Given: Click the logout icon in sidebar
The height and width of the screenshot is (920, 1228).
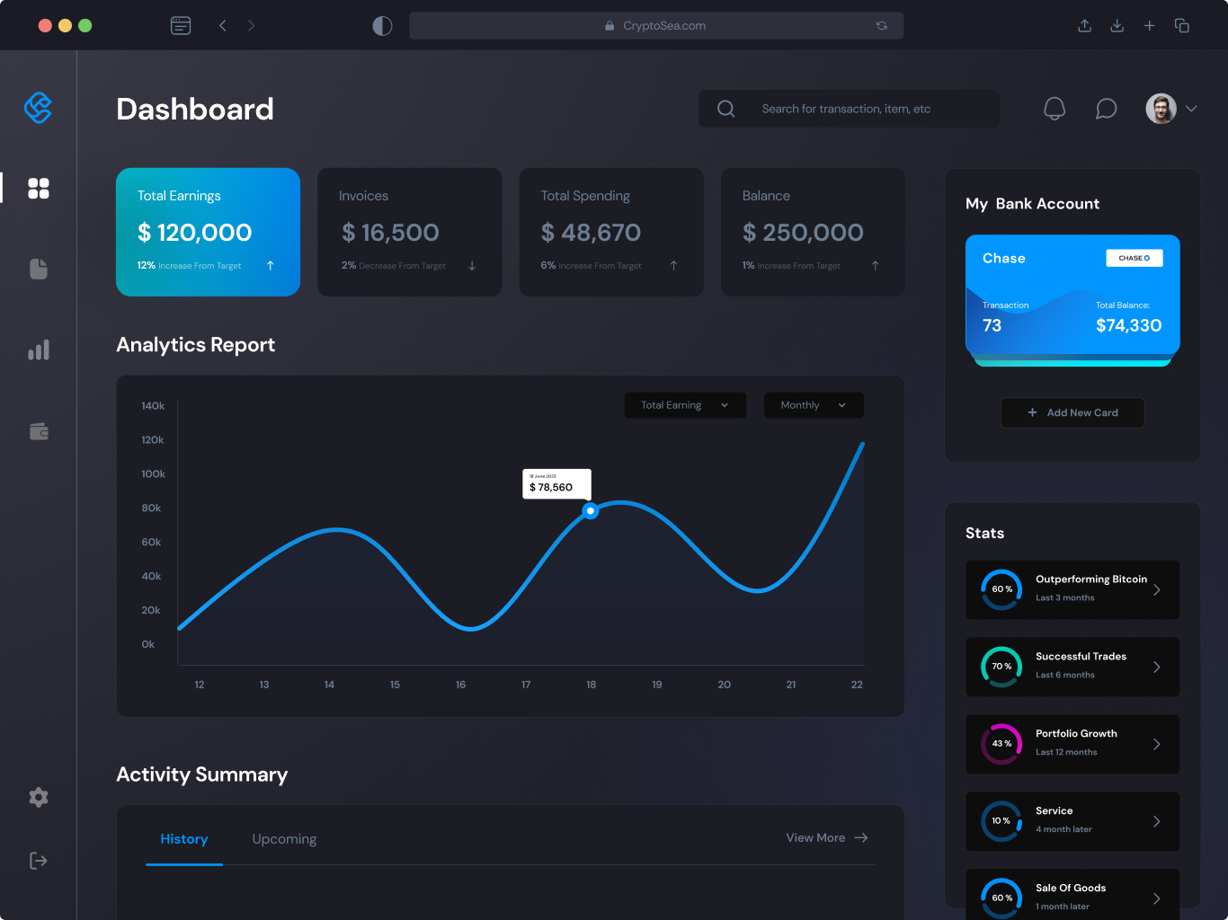Looking at the screenshot, I should (x=39, y=861).
